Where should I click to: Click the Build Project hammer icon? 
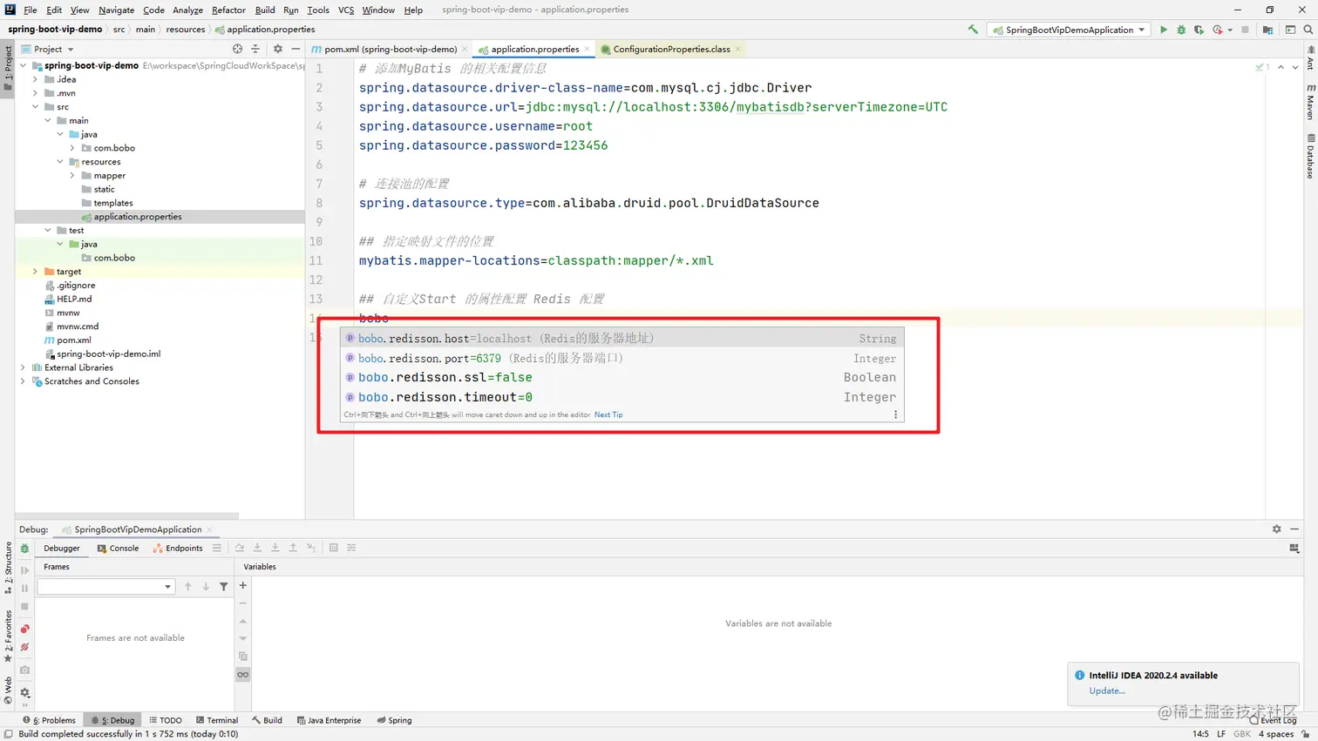(x=973, y=30)
